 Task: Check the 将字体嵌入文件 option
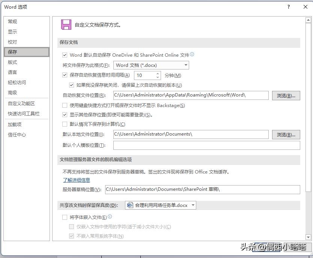(x=65, y=217)
